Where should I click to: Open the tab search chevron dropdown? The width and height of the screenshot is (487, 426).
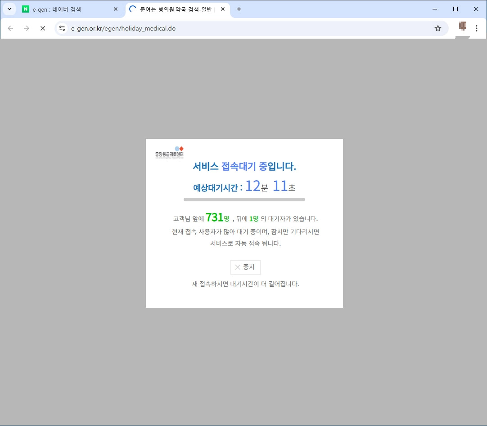[x=9, y=9]
